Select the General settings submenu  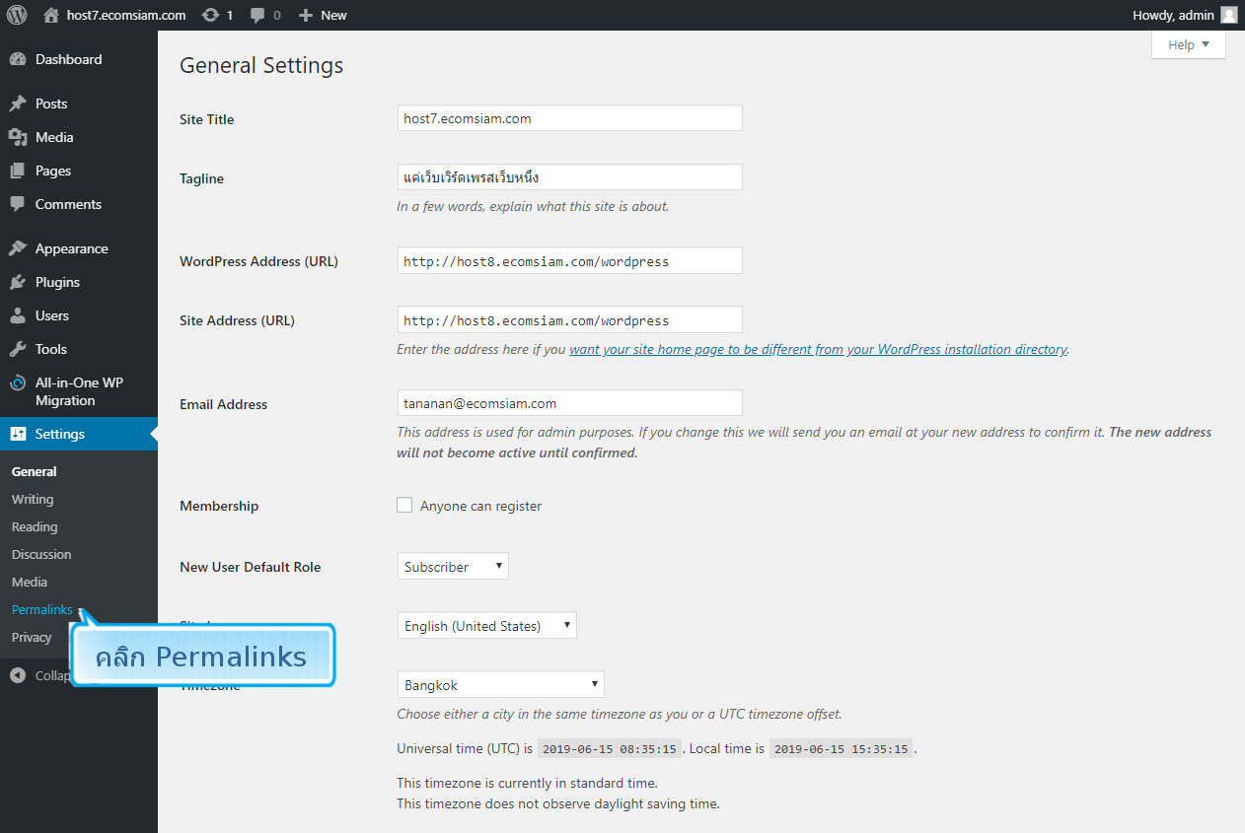coord(35,471)
